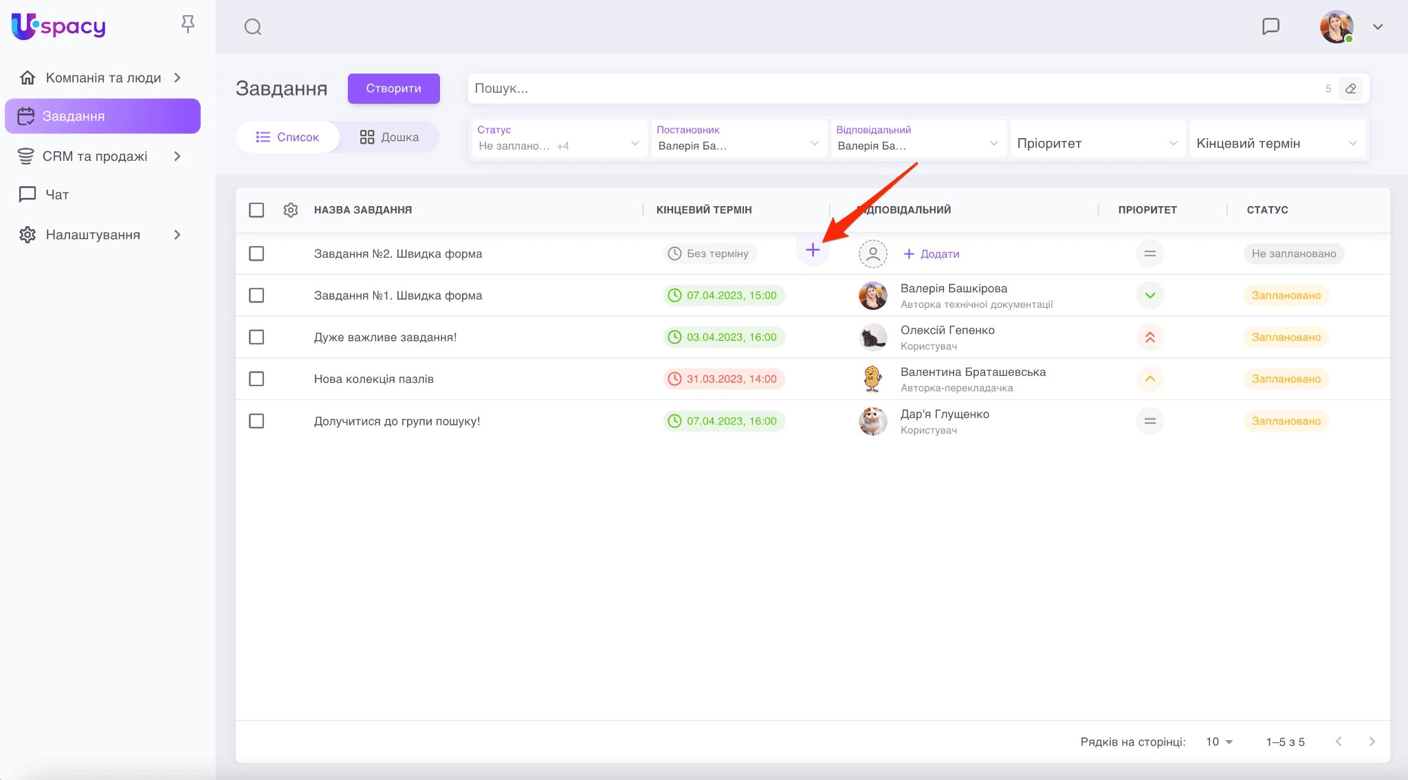Open the Кінцевий термін filter dropdown

[1276, 143]
